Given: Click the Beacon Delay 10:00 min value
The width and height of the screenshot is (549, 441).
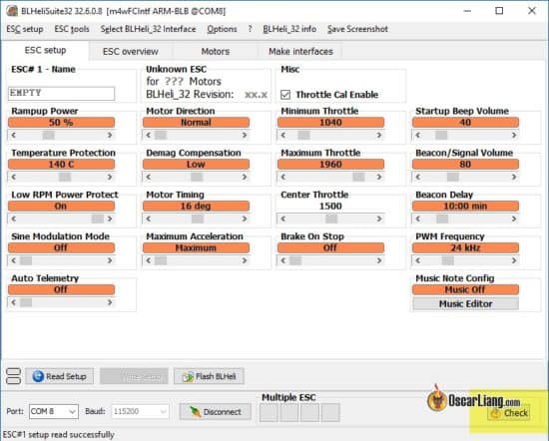Looking at the screenshot, I should [466, 206].
